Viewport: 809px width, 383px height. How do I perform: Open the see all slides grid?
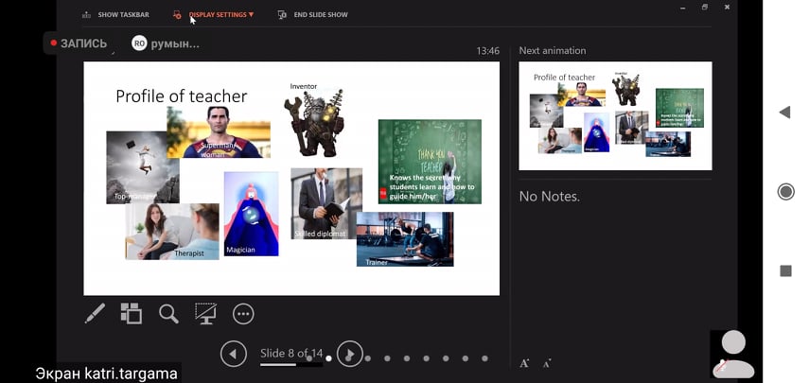[x=132, y=314]
